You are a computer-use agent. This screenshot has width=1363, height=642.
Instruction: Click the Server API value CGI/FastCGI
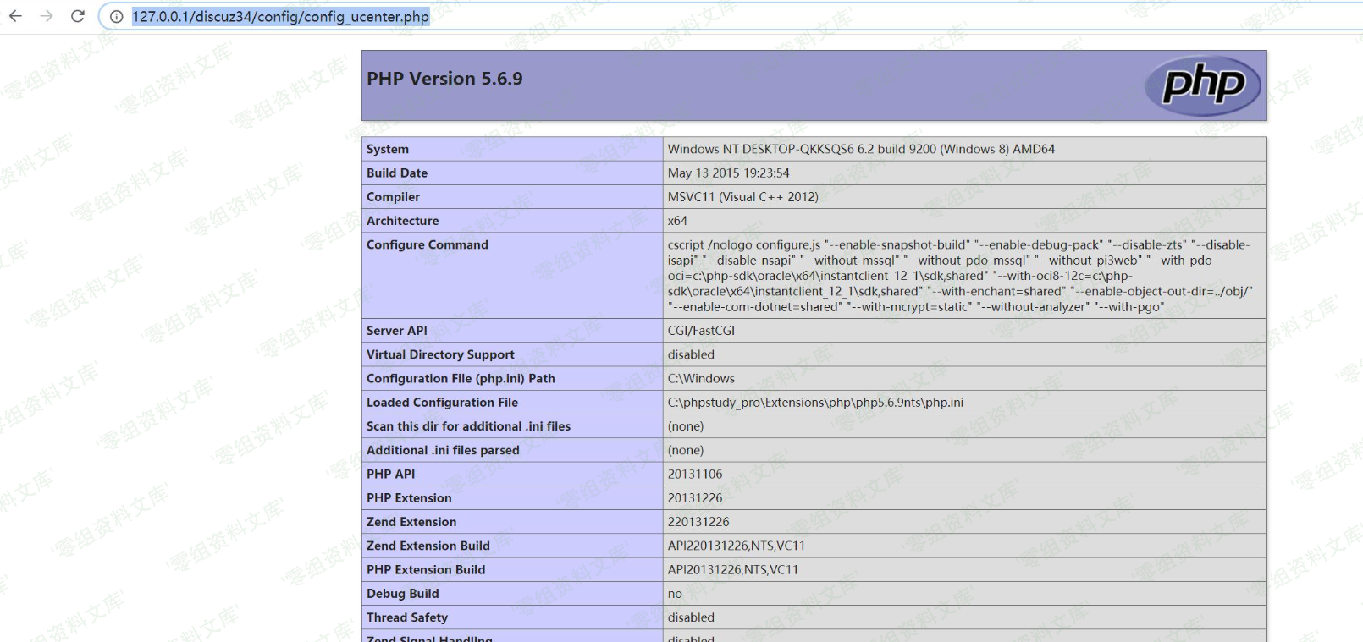pyautogui.click(x=701, y=331)
